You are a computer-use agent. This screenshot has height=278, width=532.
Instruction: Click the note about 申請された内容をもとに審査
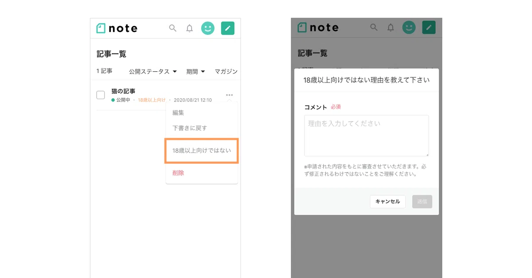[x=365, y=170]
